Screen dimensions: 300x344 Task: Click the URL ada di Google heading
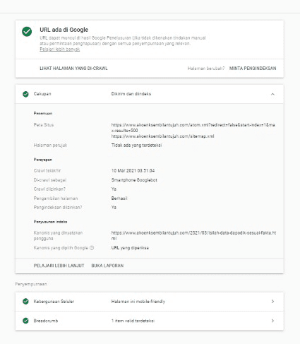coord(64,30)
